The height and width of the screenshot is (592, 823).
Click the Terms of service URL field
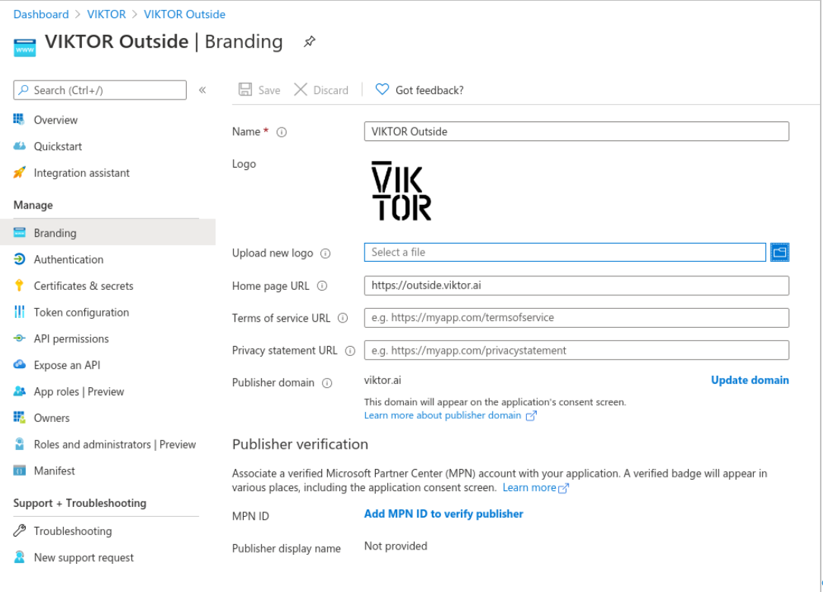pyautogui.click(x=576, y=318)
